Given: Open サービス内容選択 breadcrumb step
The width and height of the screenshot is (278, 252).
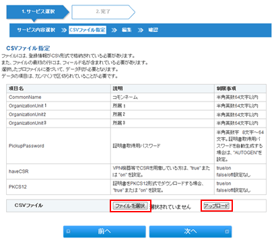Looking at the screenshot, I should [36, 30].
